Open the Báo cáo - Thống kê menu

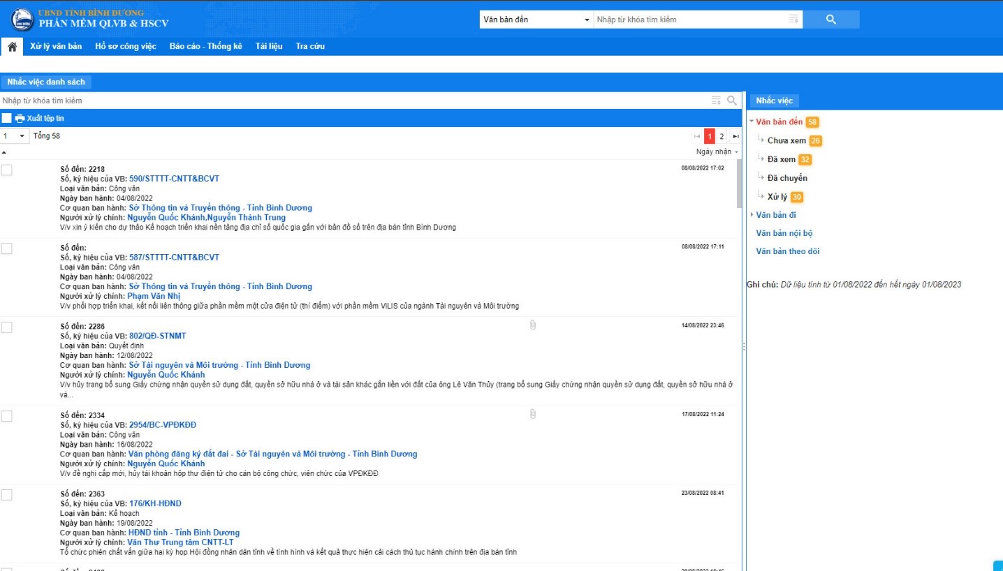pos(205,47)
